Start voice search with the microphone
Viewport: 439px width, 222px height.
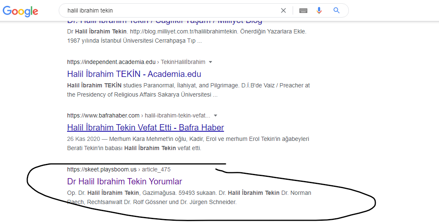coord(319,10)
